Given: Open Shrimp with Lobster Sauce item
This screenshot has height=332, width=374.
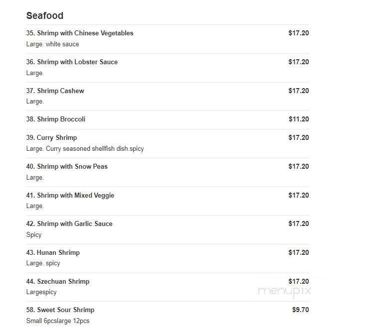Looking at the screenshot, I should tap(72, 62).
